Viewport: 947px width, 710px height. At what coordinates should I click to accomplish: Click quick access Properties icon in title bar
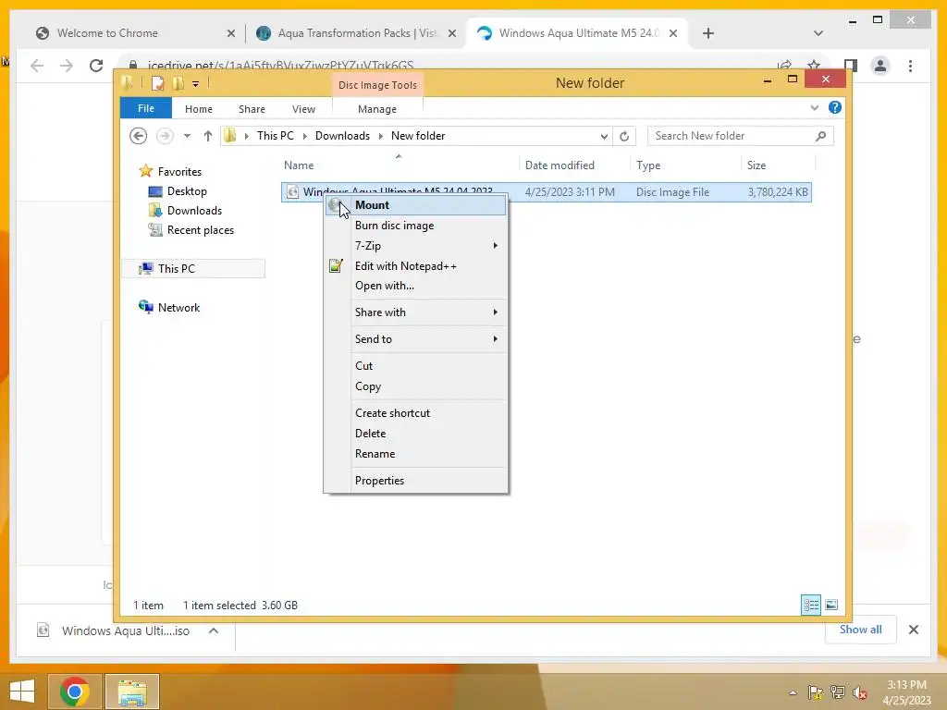tap(157, 83)
